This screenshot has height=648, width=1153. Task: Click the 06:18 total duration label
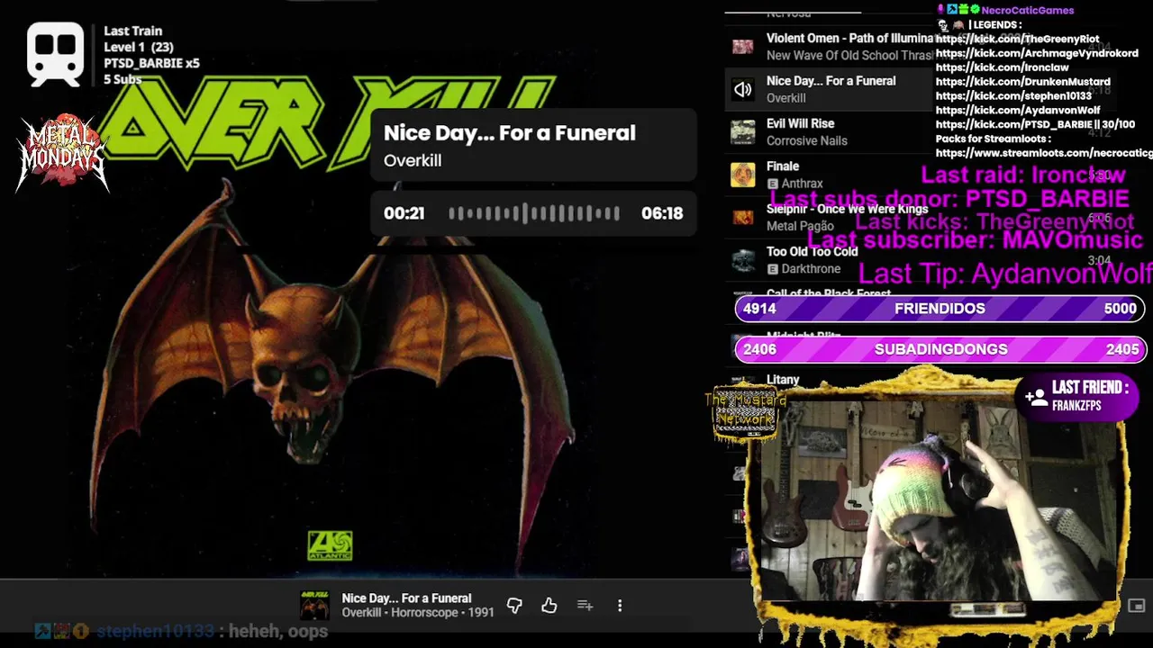(662, 213)
